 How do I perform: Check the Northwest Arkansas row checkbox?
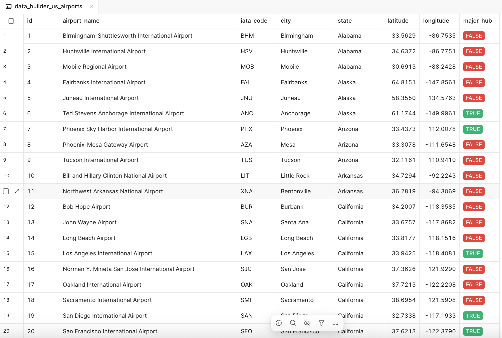coord(6,191)
